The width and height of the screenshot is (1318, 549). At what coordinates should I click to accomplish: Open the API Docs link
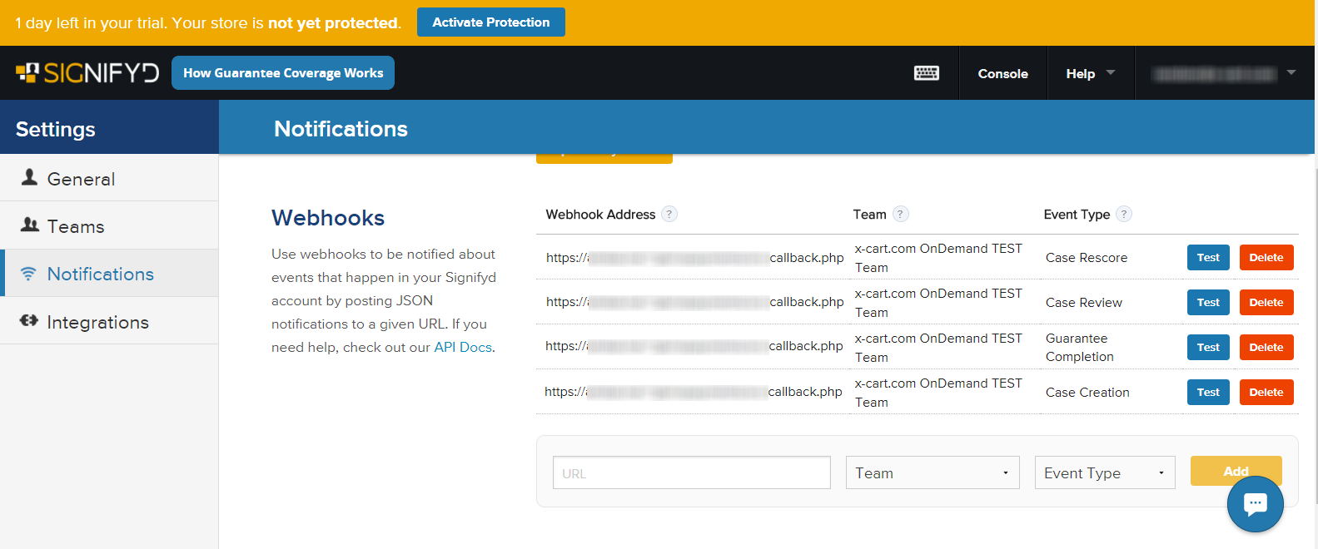point(463,348)
